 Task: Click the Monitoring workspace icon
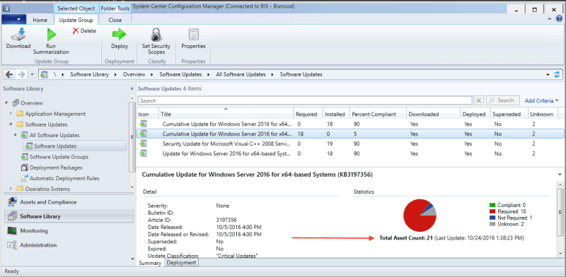click(12, 231)
